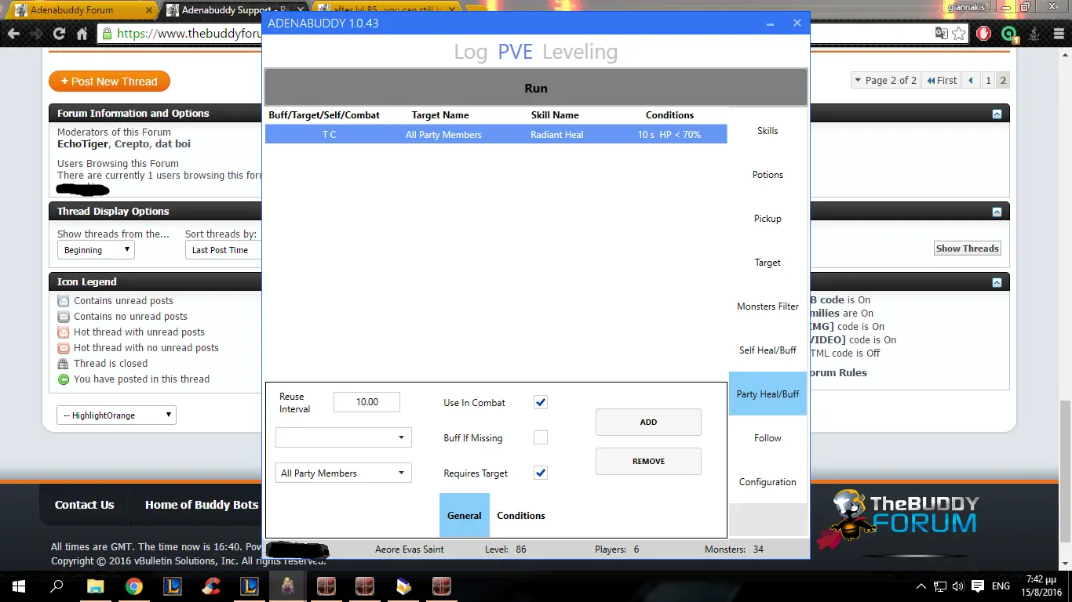Bookmark this page with the star icon
The width and height of the screenshot is (1072, 602).
pos(958,34)
